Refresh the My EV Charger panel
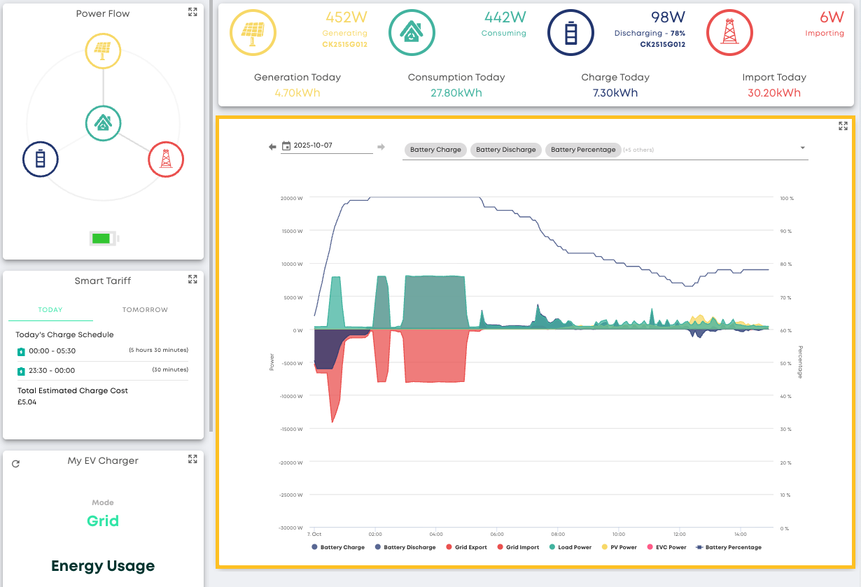861x587 pixels. 16,463
